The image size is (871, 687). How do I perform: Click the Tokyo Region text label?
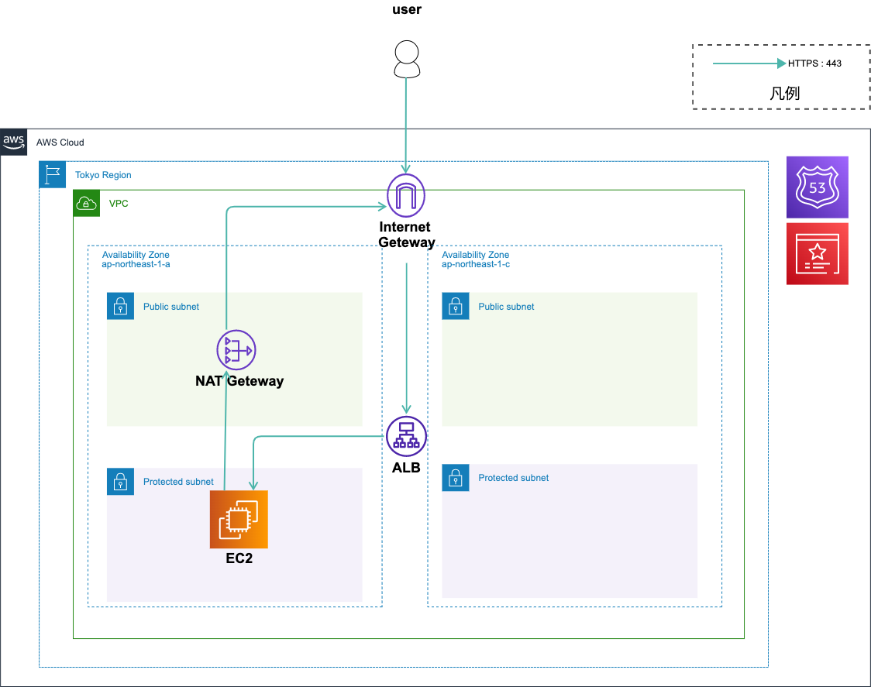[x=103, y=175]
